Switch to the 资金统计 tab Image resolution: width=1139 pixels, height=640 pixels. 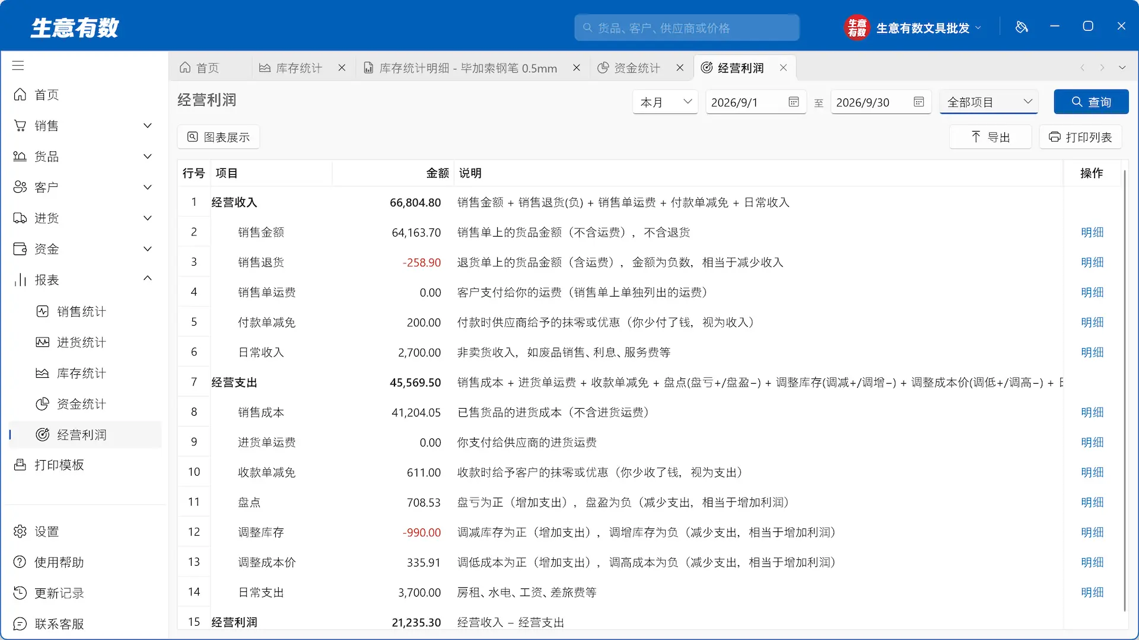coord(629,68)
